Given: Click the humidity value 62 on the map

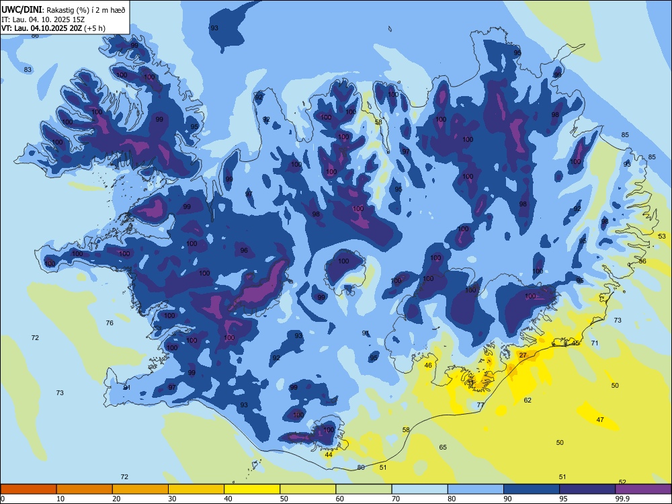Looking at the screenshot, I should pyautogui.click(x=528, y=400).
